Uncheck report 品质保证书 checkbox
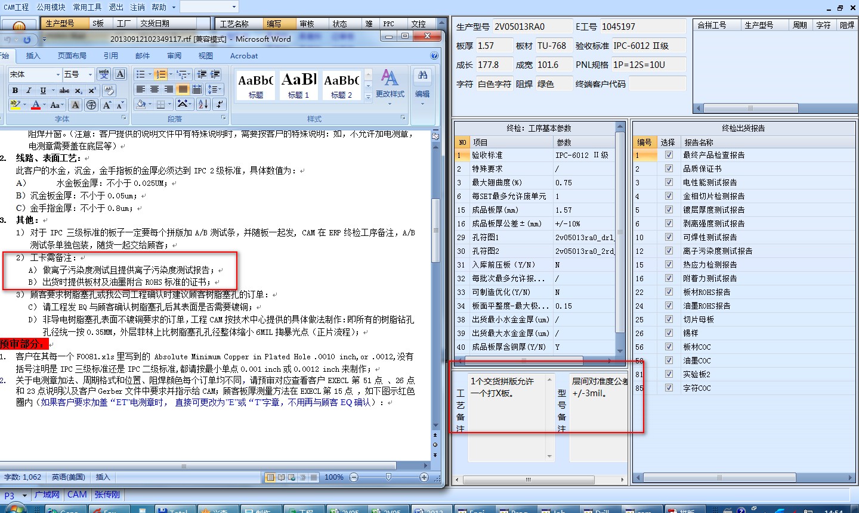 point(669,169)
